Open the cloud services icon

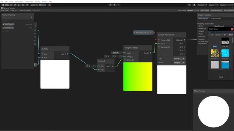coord(194,5)
